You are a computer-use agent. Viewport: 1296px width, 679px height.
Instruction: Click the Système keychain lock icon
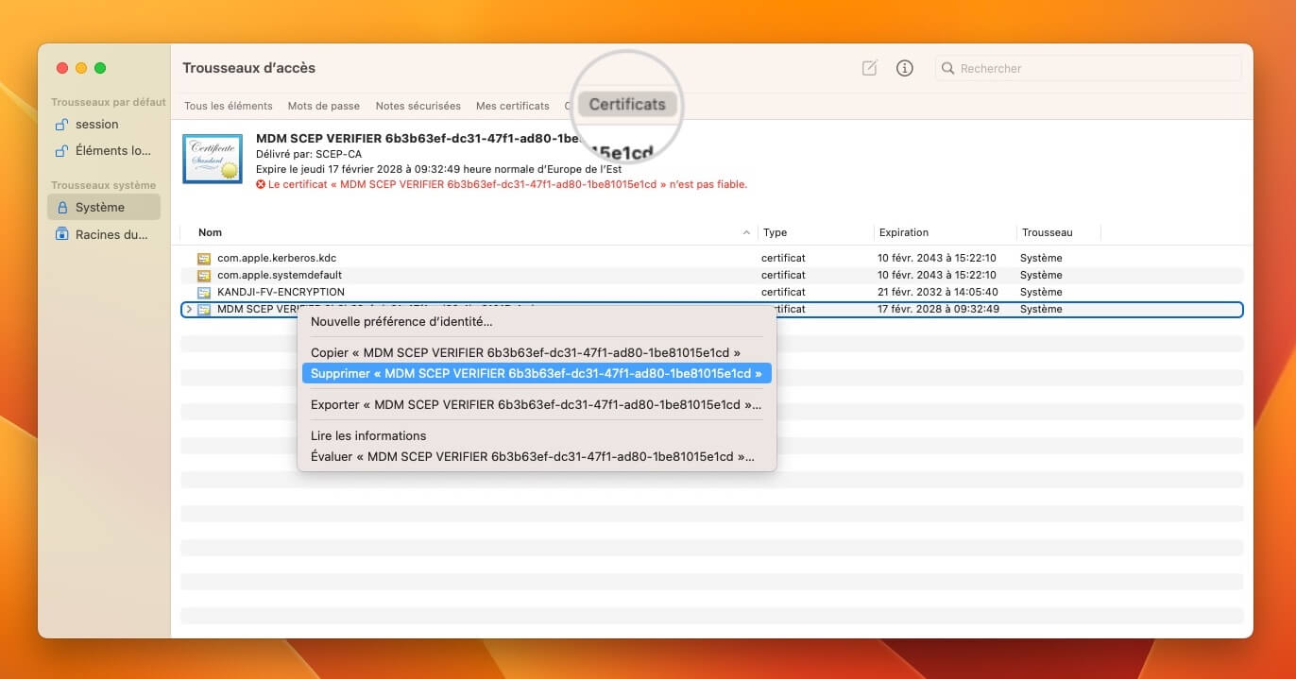[x=62, y=208]
